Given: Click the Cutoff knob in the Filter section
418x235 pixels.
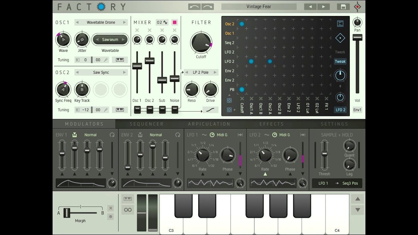Looking at the screenshot, I should click(x=201, y=43).
